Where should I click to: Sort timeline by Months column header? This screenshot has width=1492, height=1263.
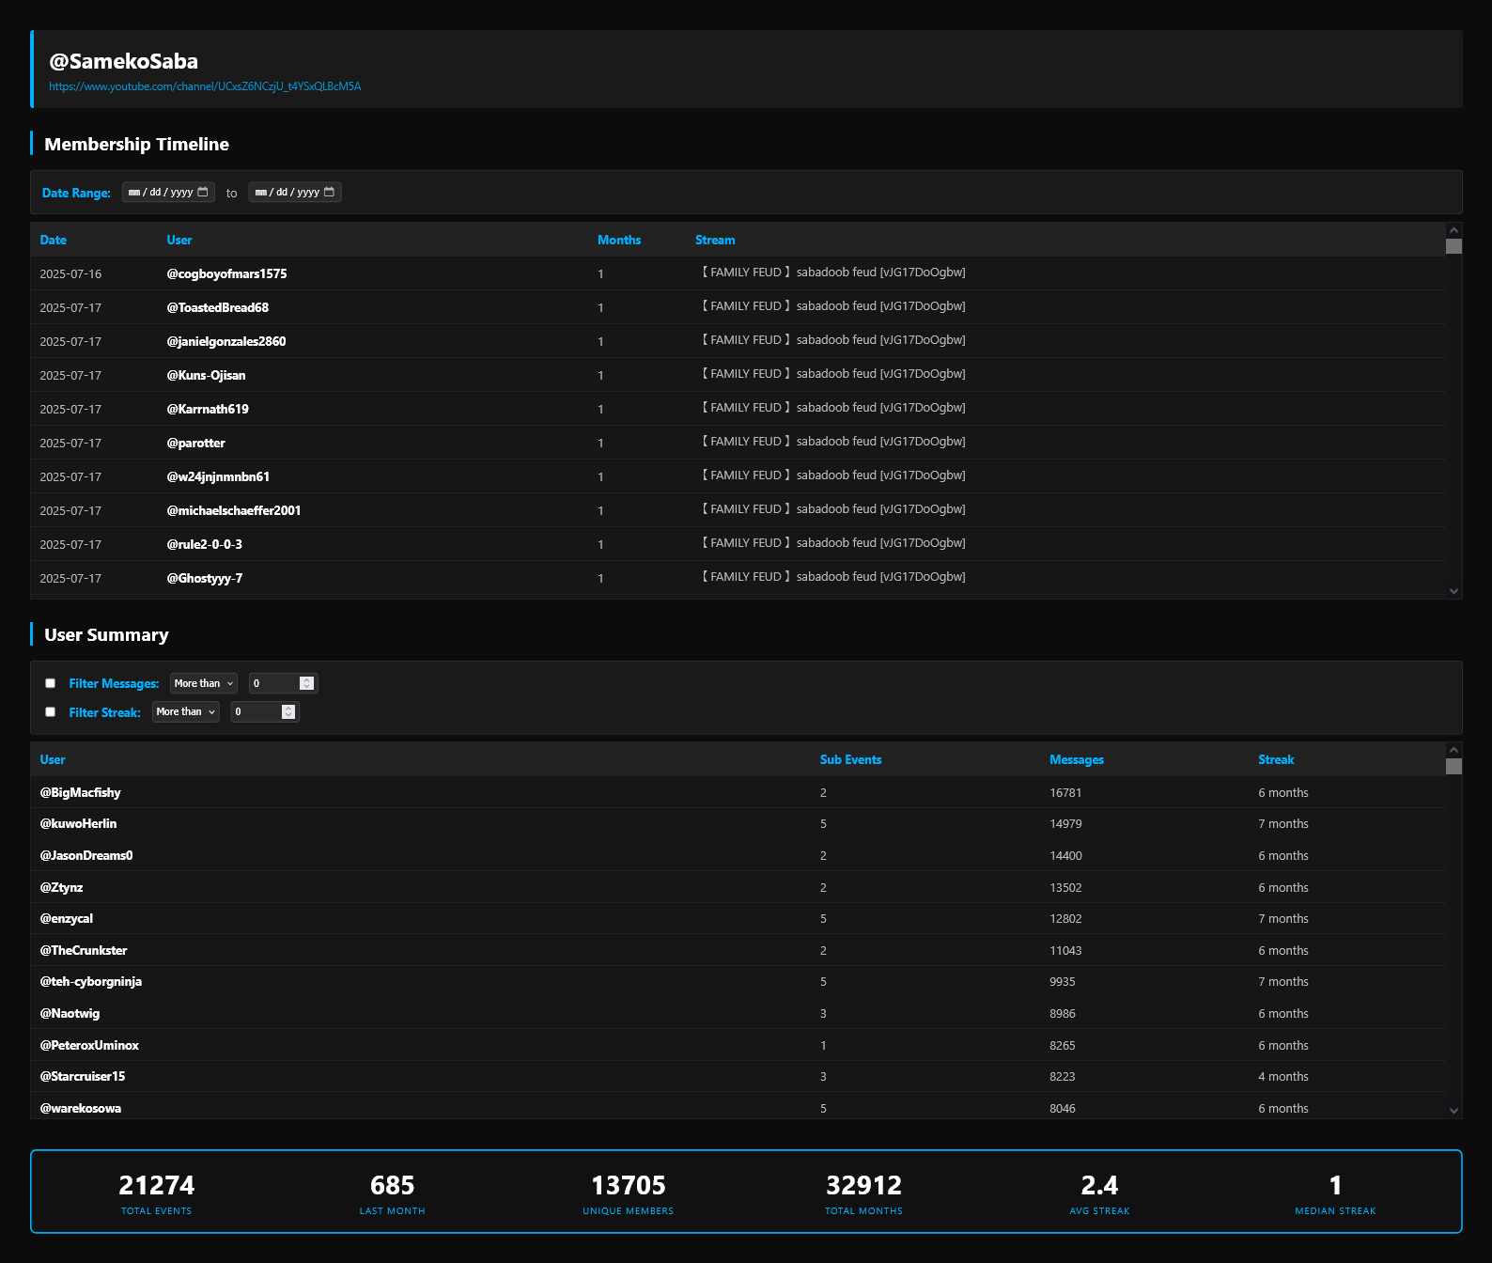(619, 240)
